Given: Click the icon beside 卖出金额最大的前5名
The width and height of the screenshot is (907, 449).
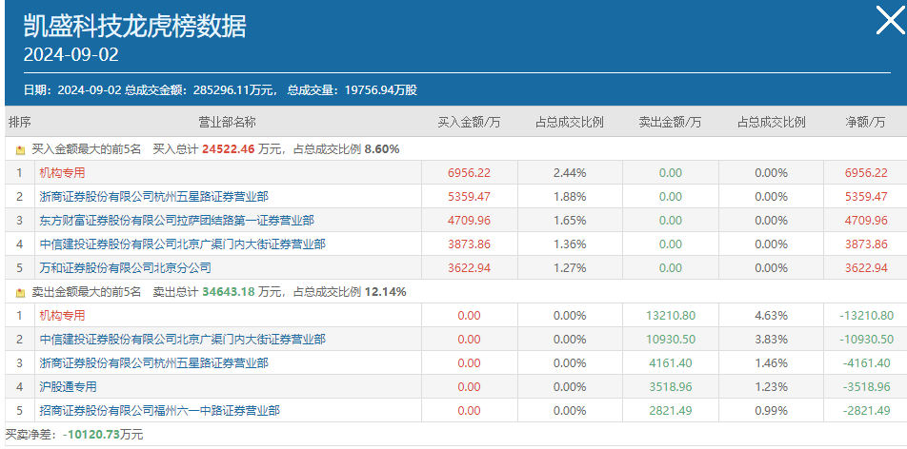Looking at the screenshot, I should click(21, 292).
